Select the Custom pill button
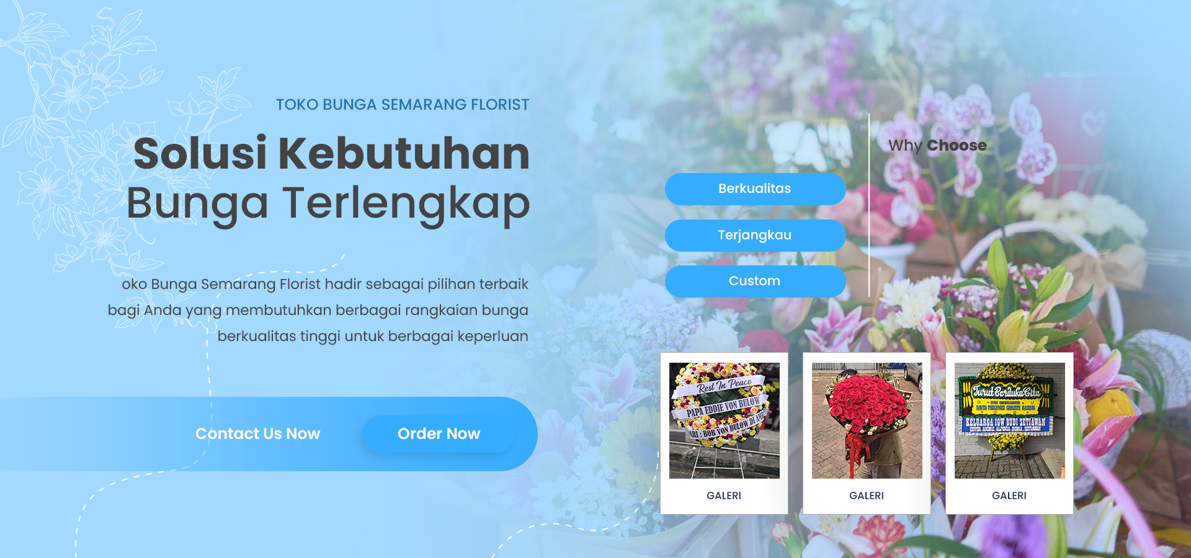Image resolution: width=1191 pixels, height=558 pixels. click(755, 281)
